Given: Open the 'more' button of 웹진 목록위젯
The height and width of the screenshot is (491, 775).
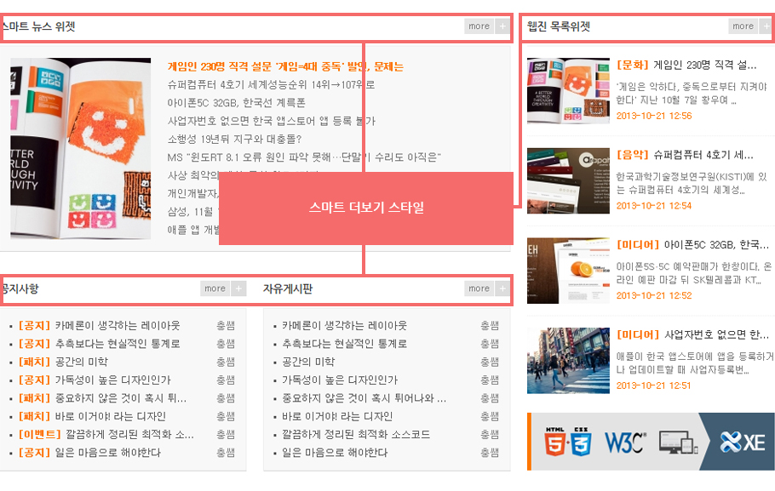Looking at the screenshot, I should click(743, 26).
